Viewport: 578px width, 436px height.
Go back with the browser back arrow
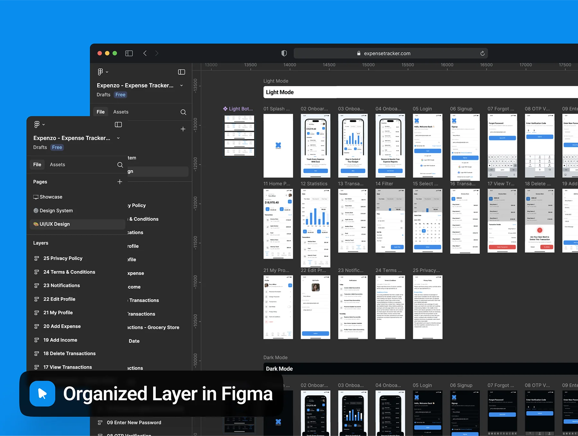(x=145, y=53)
